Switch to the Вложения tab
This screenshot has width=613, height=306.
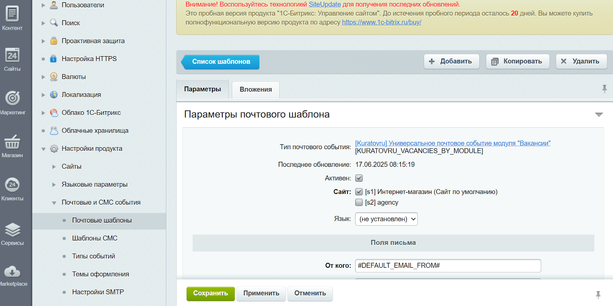pyautogui.click(x=256, y=90)
